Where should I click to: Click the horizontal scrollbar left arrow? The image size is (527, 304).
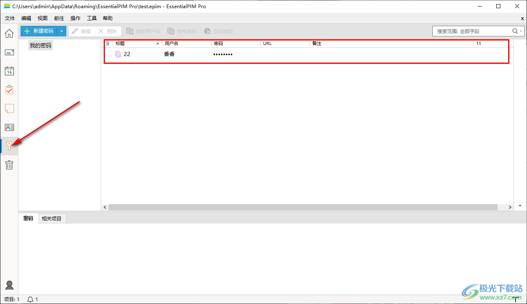click(x=105, y=207)
